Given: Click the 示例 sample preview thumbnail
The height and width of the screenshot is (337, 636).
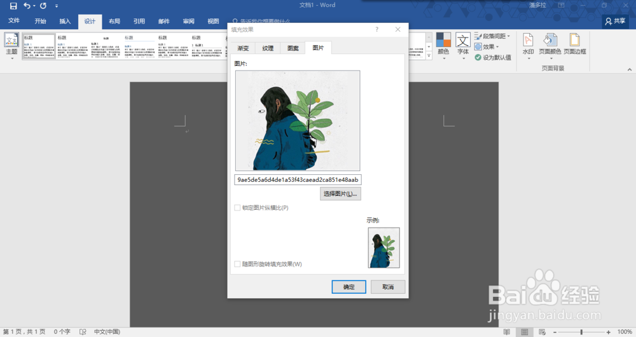Looking at the screenshot, I should (384, 247).
